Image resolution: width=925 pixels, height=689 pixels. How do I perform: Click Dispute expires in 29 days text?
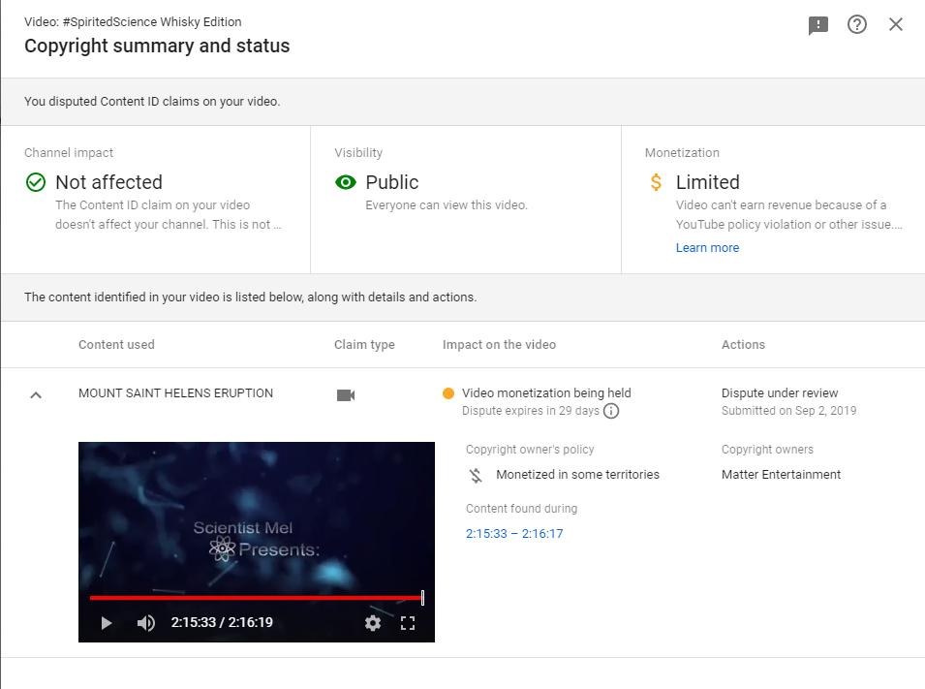click(531, 410)
